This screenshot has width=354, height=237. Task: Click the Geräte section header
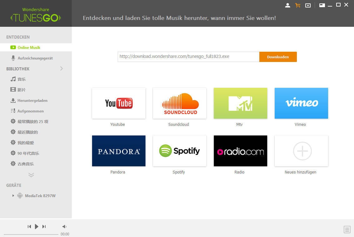[13, 185]
